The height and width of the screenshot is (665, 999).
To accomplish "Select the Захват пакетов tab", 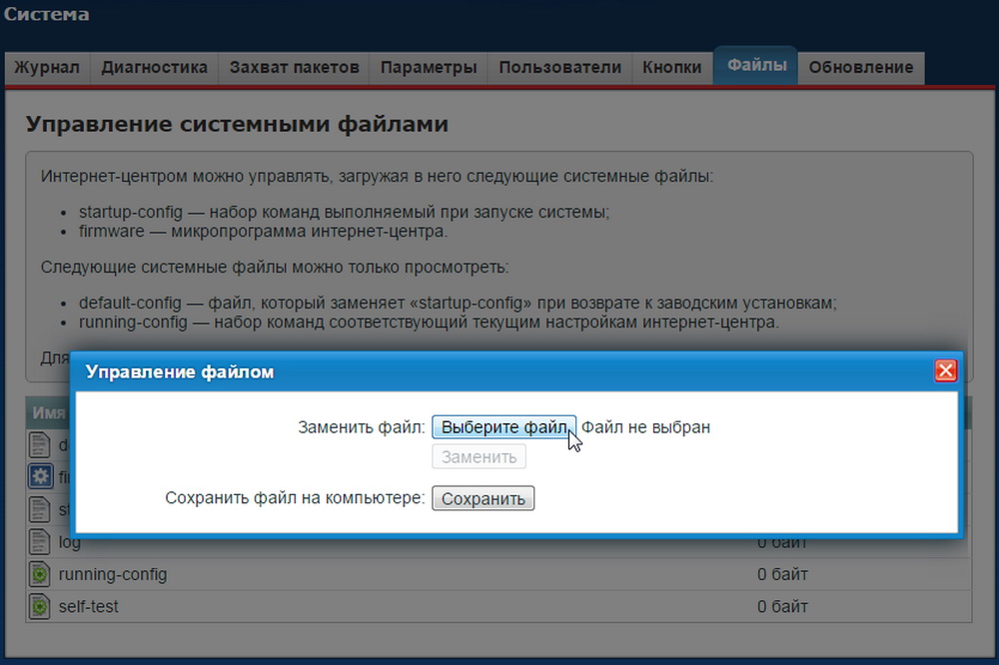I will point(292,67).
